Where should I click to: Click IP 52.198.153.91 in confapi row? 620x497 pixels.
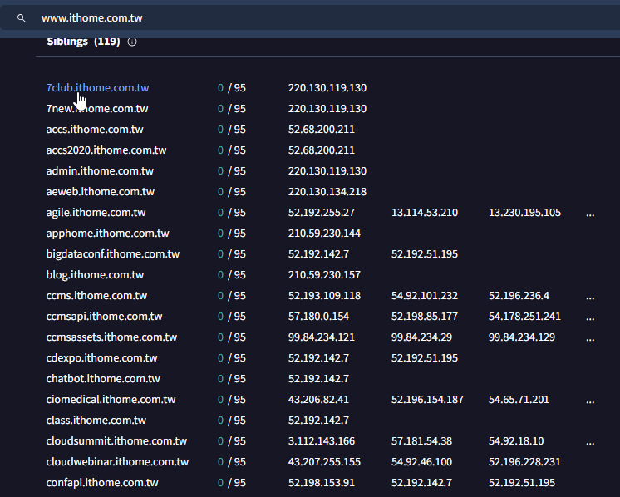click(321, 482)
